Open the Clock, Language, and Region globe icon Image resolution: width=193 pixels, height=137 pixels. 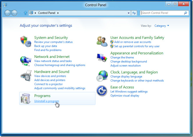click(102, 76)
